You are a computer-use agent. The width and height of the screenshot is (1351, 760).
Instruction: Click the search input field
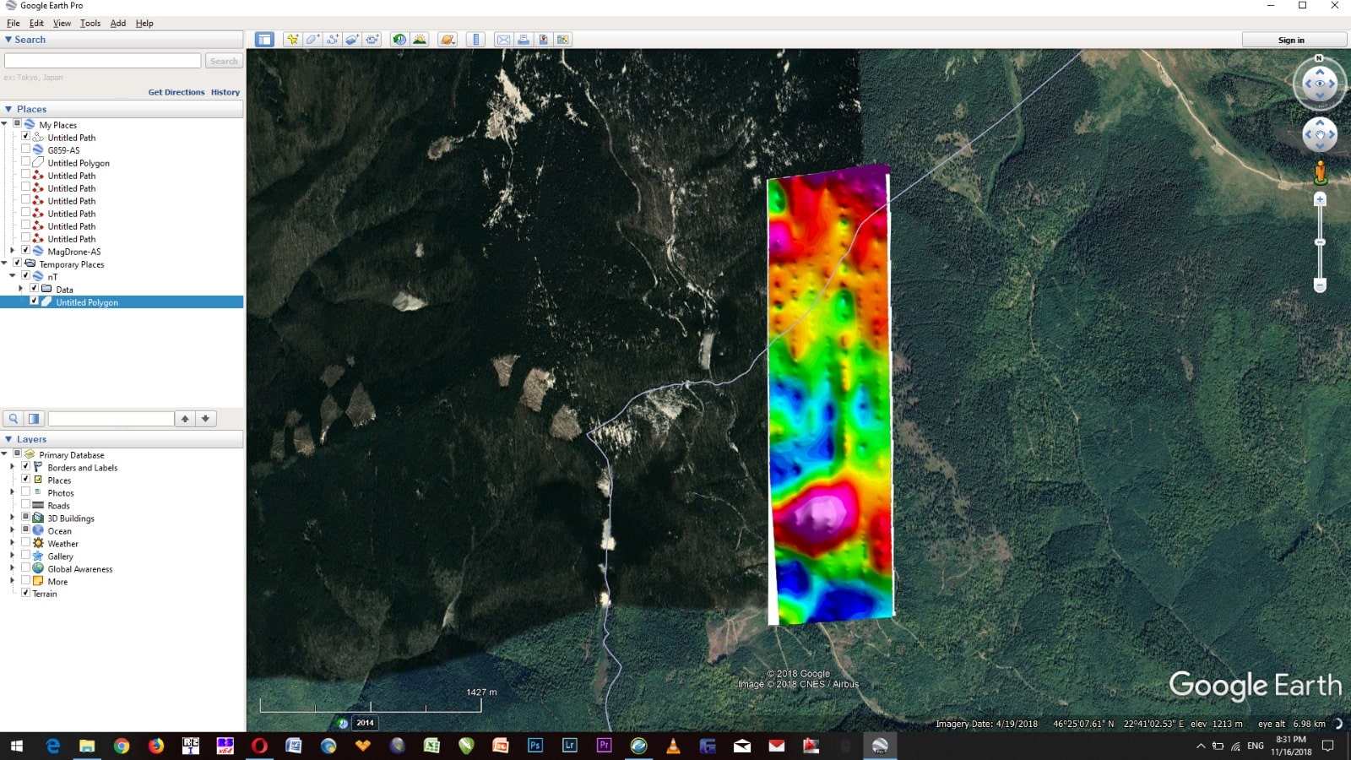point(103,61)
